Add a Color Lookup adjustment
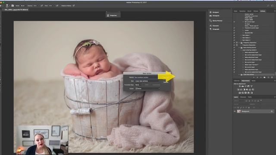The width and height of the screenshot is (276, 155). click(253, 90)
